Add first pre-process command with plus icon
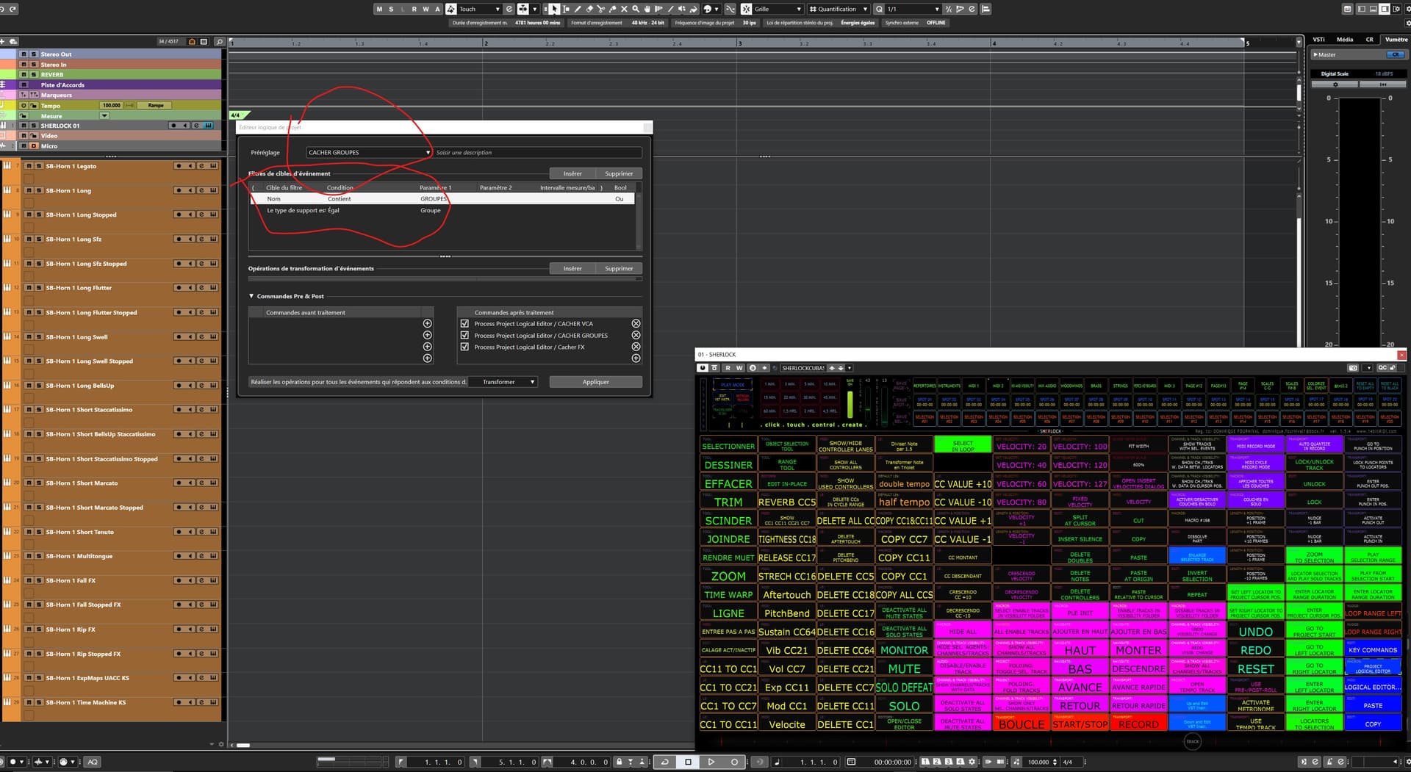The width and height of the screenshot is (1411, 772). [x=427, y=323]
